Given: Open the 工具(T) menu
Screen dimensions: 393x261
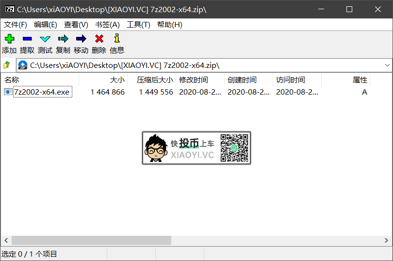Looking at the screenshot, I should tap(138, 25).
